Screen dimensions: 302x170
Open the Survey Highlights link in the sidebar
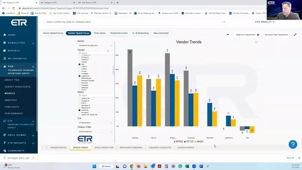[17, 87]
